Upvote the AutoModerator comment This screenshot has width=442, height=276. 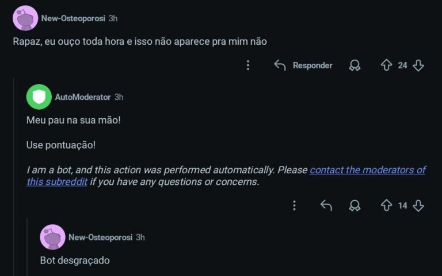(x=387, y=205)
